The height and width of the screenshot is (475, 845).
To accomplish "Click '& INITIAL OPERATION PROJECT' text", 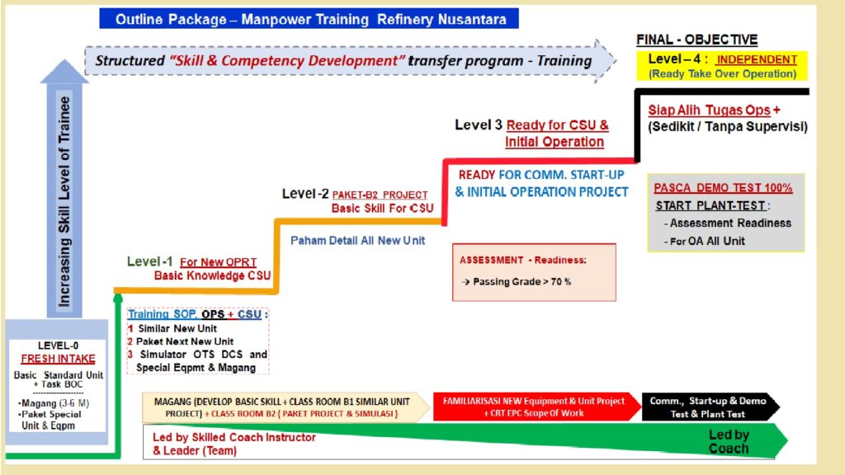I will [541, 191].
